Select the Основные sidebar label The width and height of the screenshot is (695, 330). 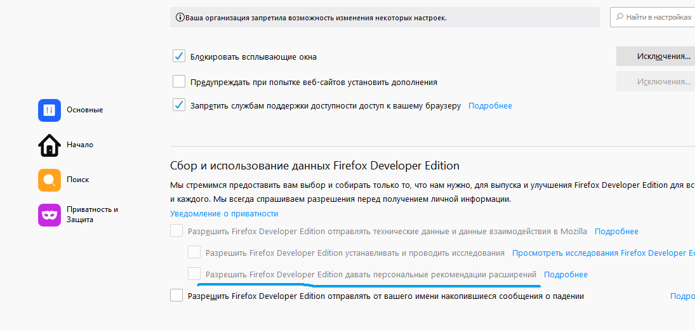click(84, 110)
